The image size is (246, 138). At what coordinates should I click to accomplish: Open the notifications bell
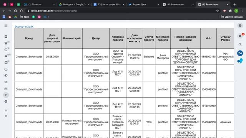click(240, 36)
